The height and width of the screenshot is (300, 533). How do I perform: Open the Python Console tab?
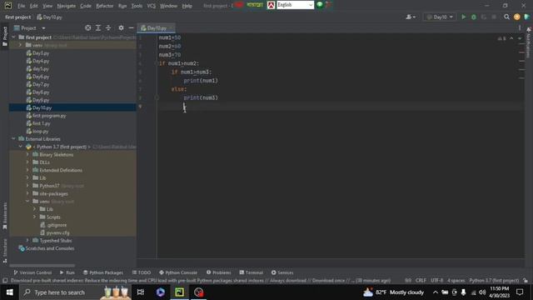(x=177, y=272)
